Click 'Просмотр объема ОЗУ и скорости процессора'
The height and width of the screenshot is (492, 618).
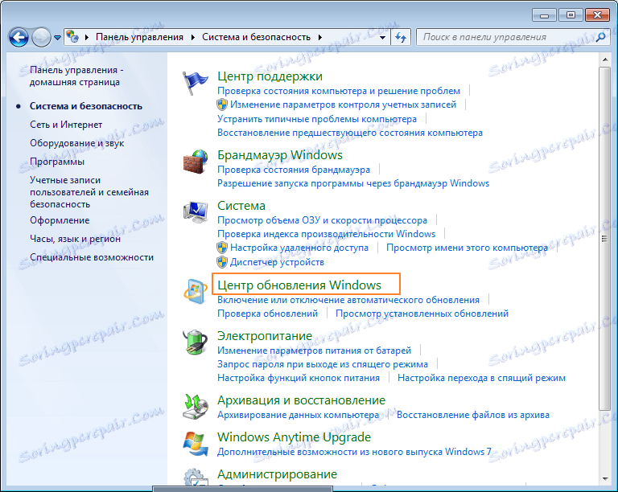(x=322, y=220)
